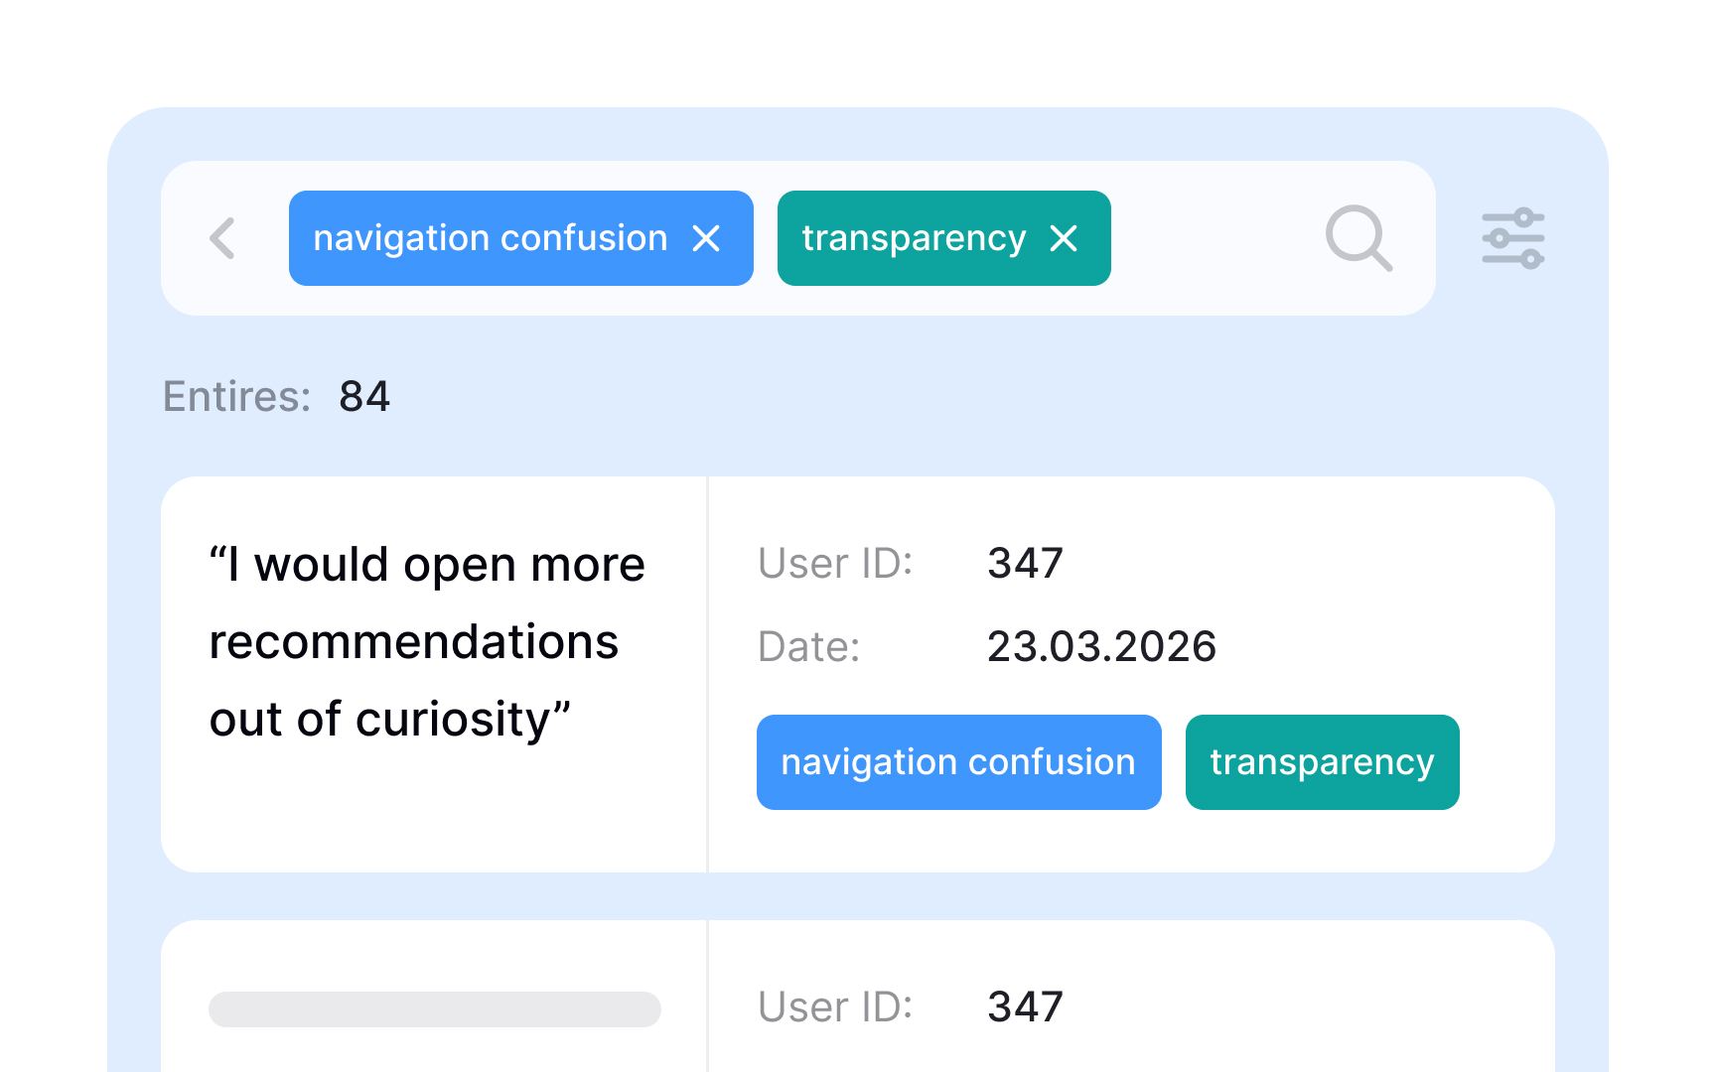
Task: Remove the navigation confusion filter tag
Action: pyautogui.click(x=707, y=238)
